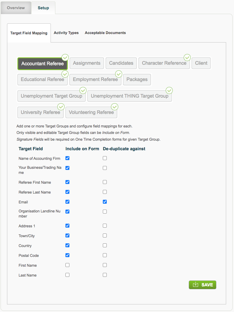Tick De-duplicate against for Postal Code
The width and height of the screenshot is (234, 312).
105,255
